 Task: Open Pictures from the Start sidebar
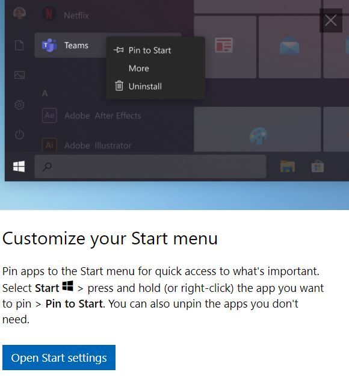tap(19, 75)
